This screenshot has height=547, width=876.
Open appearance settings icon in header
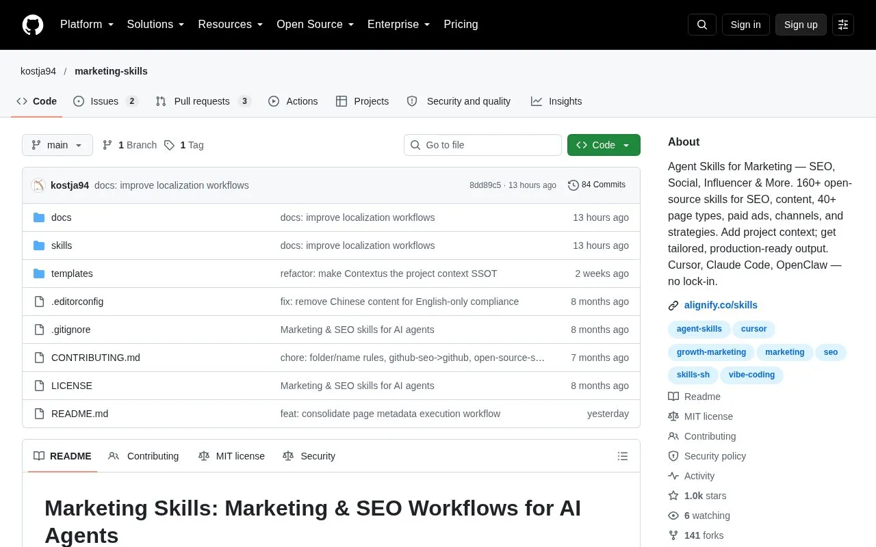click(843, 25)
